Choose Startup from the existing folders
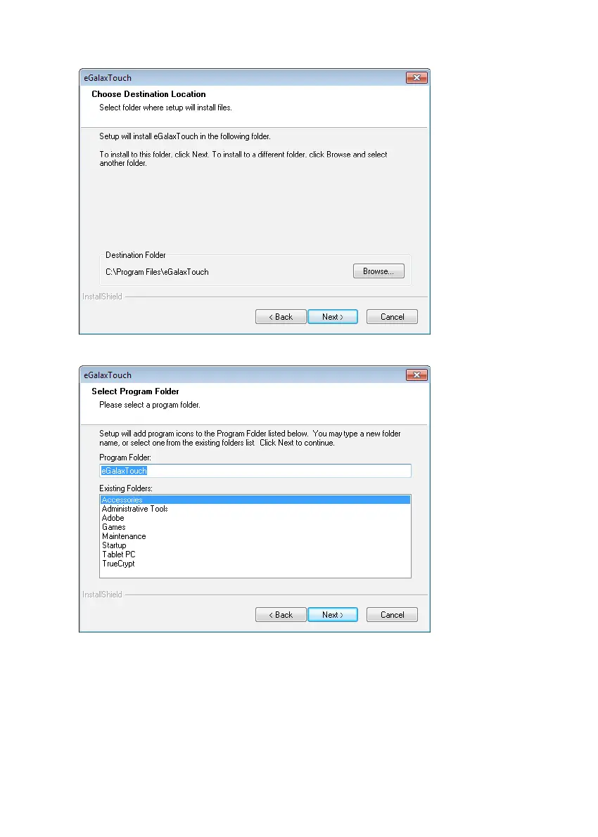This screenshot has width=598, height=837. click(255, 545)
